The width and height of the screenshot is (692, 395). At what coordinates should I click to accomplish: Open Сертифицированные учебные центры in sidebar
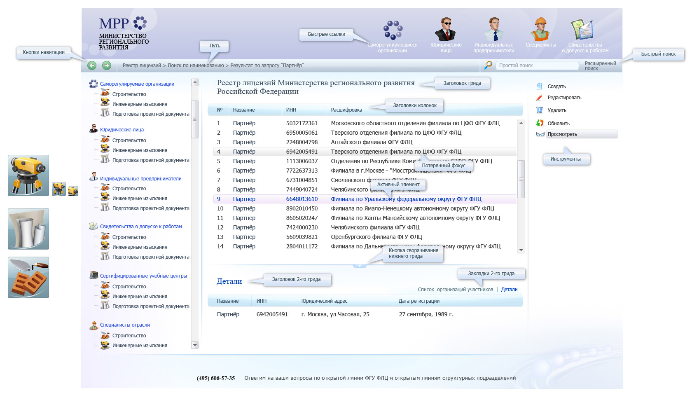(143, 276)
